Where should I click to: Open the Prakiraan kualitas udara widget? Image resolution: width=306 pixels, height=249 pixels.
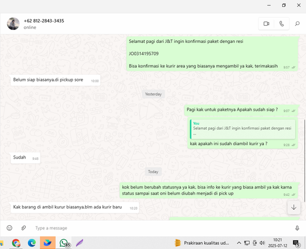[x=202, y=243]
